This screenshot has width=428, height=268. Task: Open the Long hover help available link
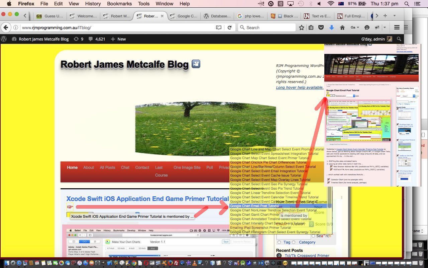point(300,87)
